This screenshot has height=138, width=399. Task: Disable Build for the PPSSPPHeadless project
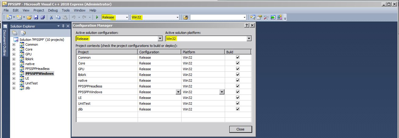(238, 86)
